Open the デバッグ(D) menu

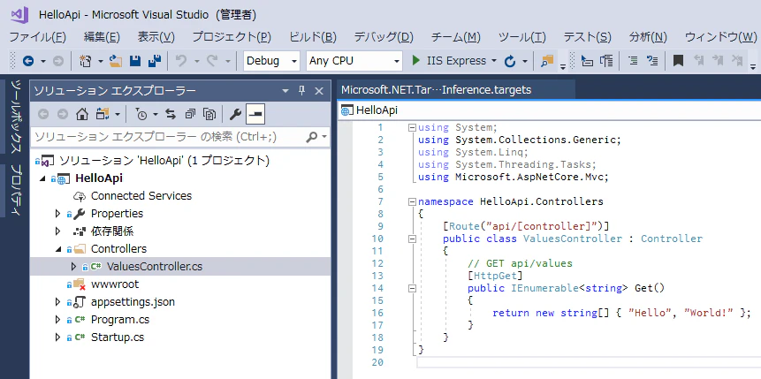(384, 37)
